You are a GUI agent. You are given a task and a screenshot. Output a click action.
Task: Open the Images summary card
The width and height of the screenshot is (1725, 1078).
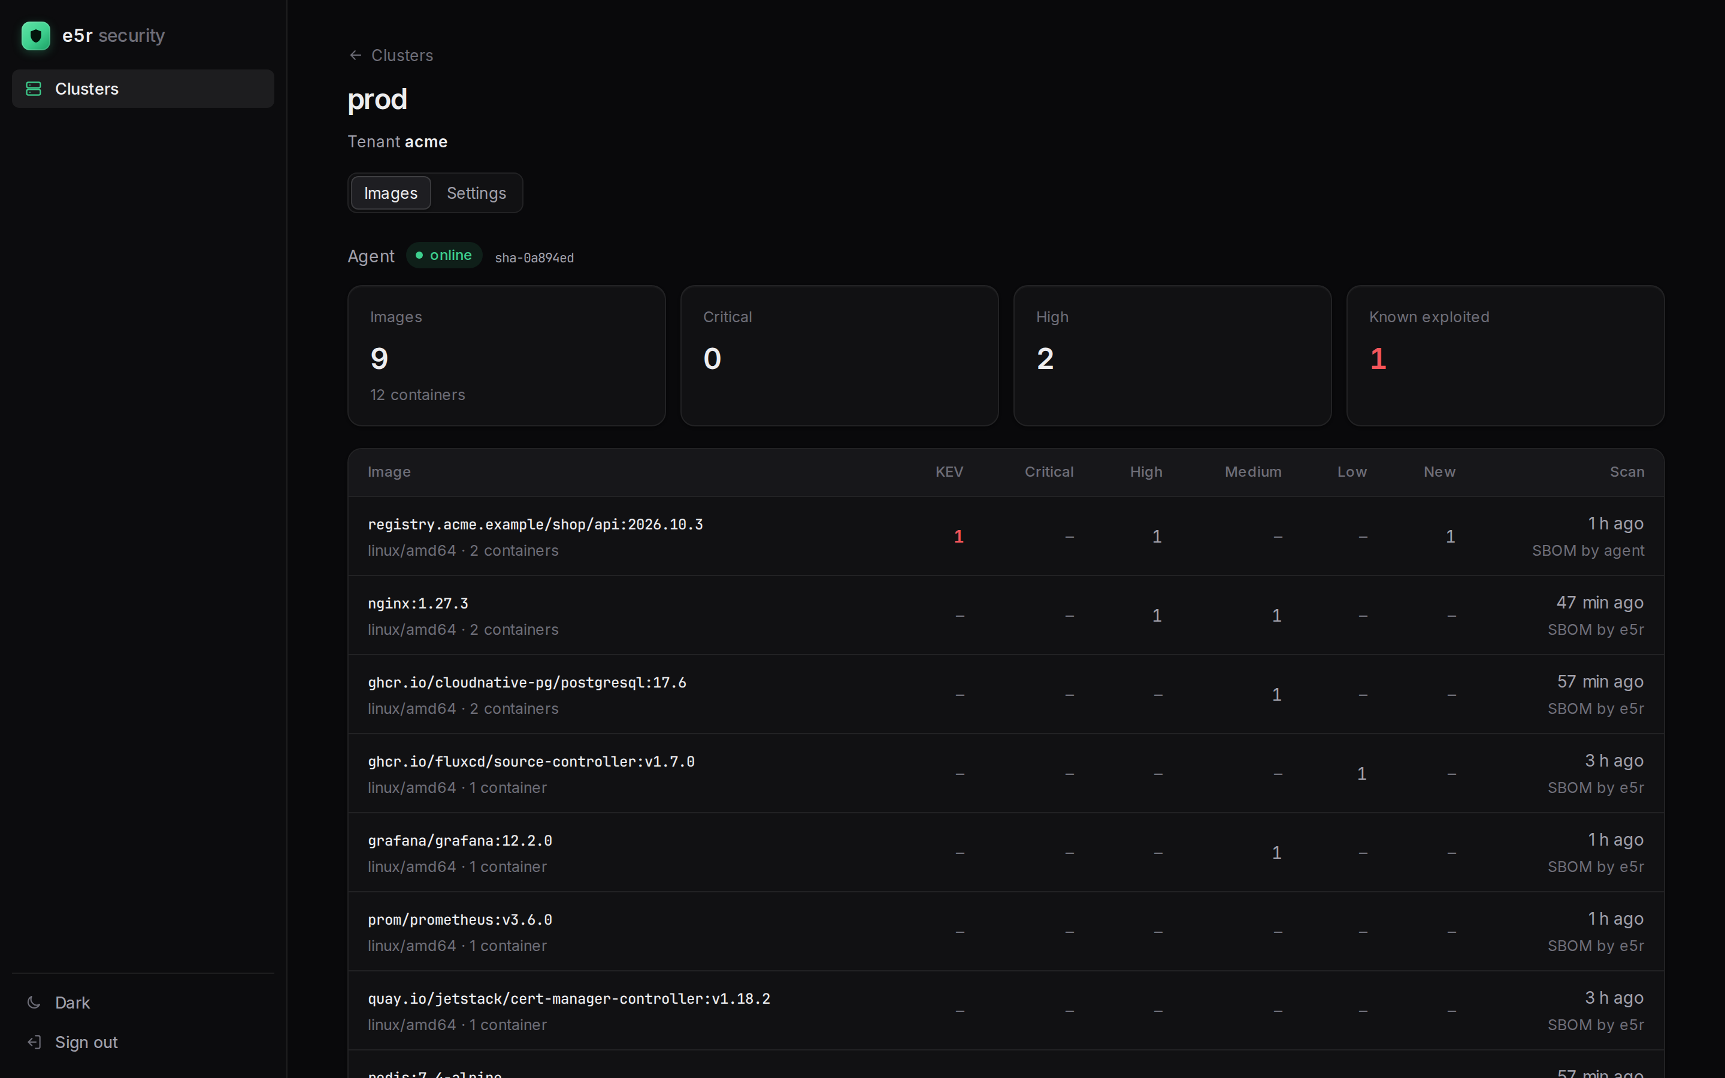(x=506, y=356)
